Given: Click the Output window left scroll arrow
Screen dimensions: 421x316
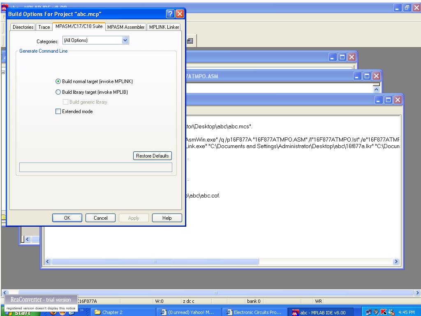Looking at the screenshot, I should click(x=48, y=261).
